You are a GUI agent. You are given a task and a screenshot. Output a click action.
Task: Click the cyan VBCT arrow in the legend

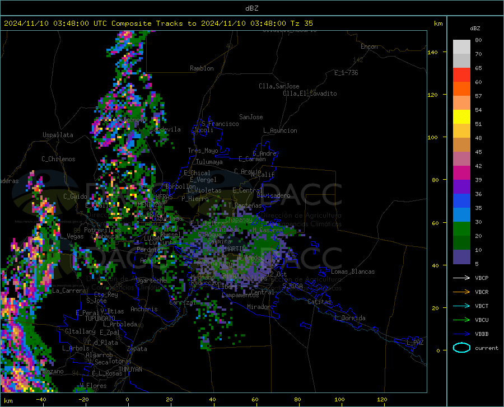(461, 306)
